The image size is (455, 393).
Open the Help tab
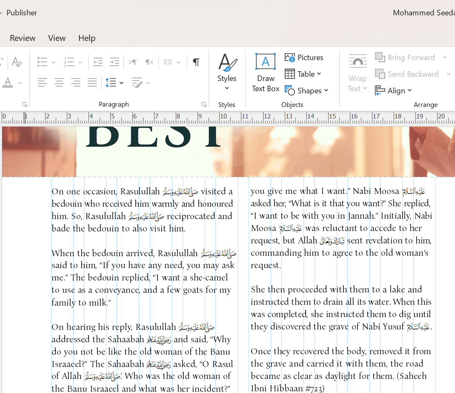[x=87, y=38]
